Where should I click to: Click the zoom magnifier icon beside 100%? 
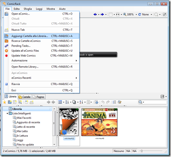coord(125,15)
